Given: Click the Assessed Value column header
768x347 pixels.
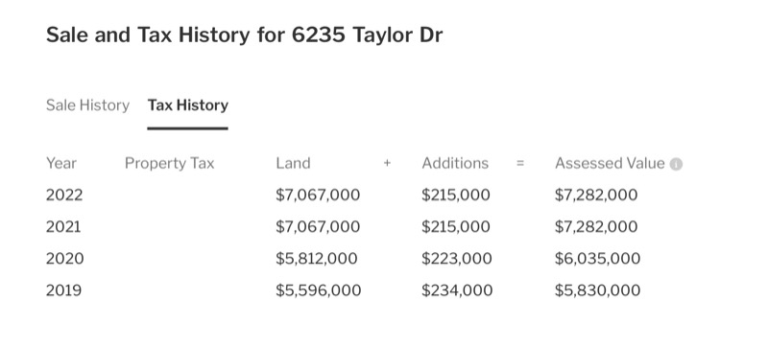Looking at the screenshot, I should 610,163.
